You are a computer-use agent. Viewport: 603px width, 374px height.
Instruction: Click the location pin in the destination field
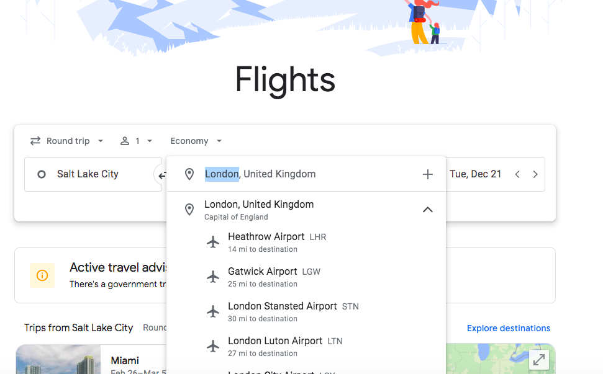pyautogui.click(x=189, y=174)
